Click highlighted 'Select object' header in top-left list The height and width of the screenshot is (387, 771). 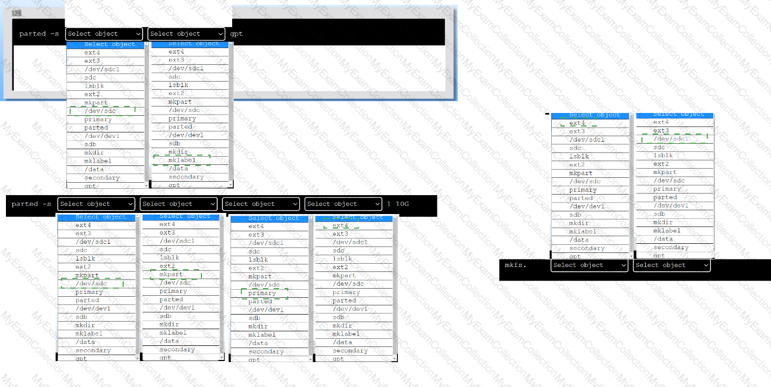click(x=106, y=44)
